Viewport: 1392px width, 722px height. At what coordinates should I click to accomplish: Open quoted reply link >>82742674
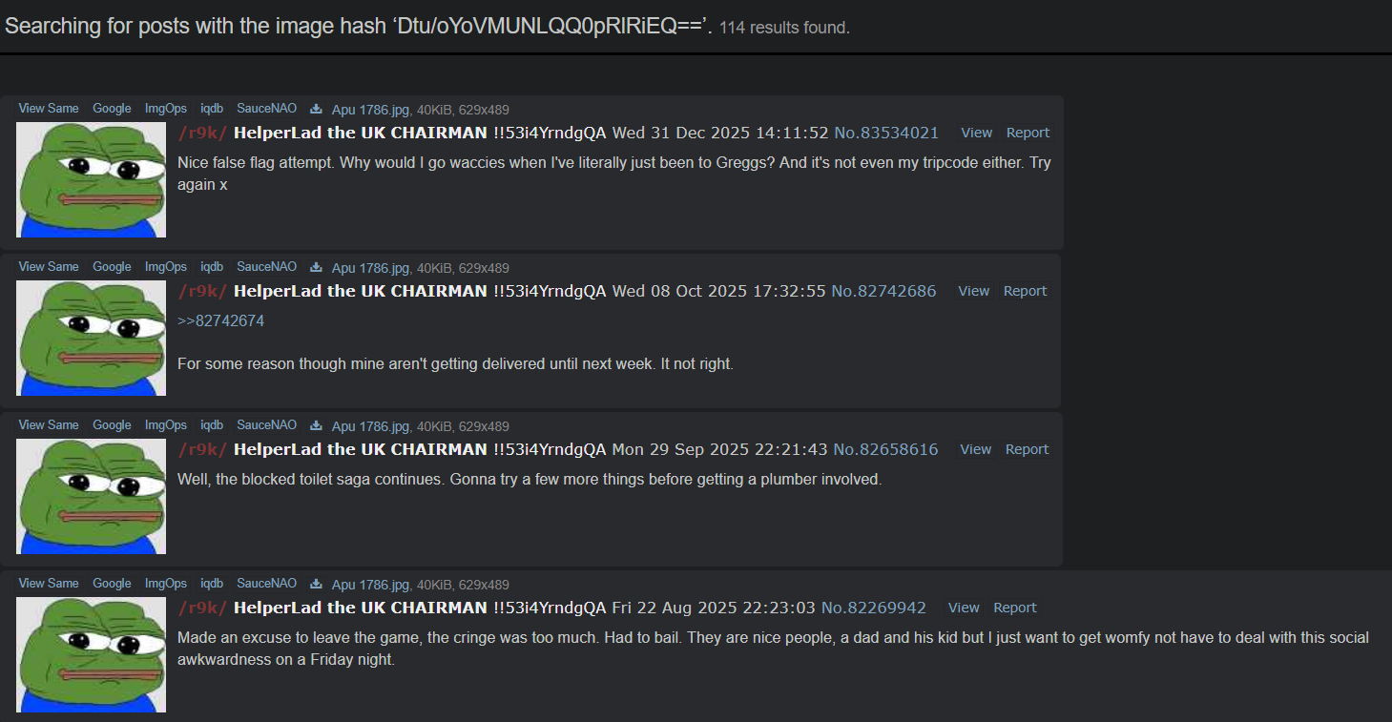[x=221, y=320]
